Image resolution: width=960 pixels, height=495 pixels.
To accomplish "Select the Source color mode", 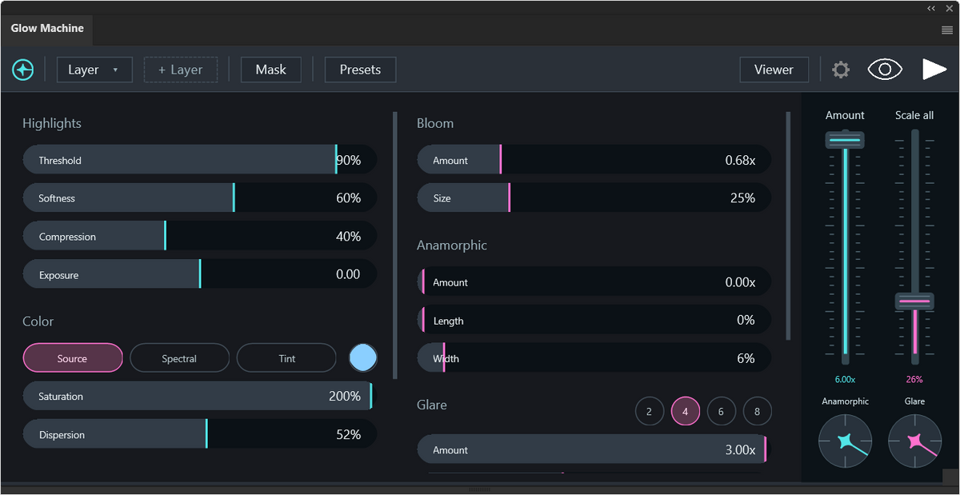I will pyautogui.click(x=73, y=358).
